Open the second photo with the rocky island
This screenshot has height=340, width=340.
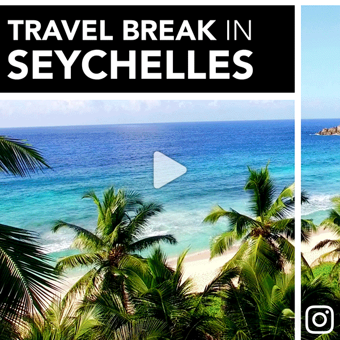click(321, 173)
